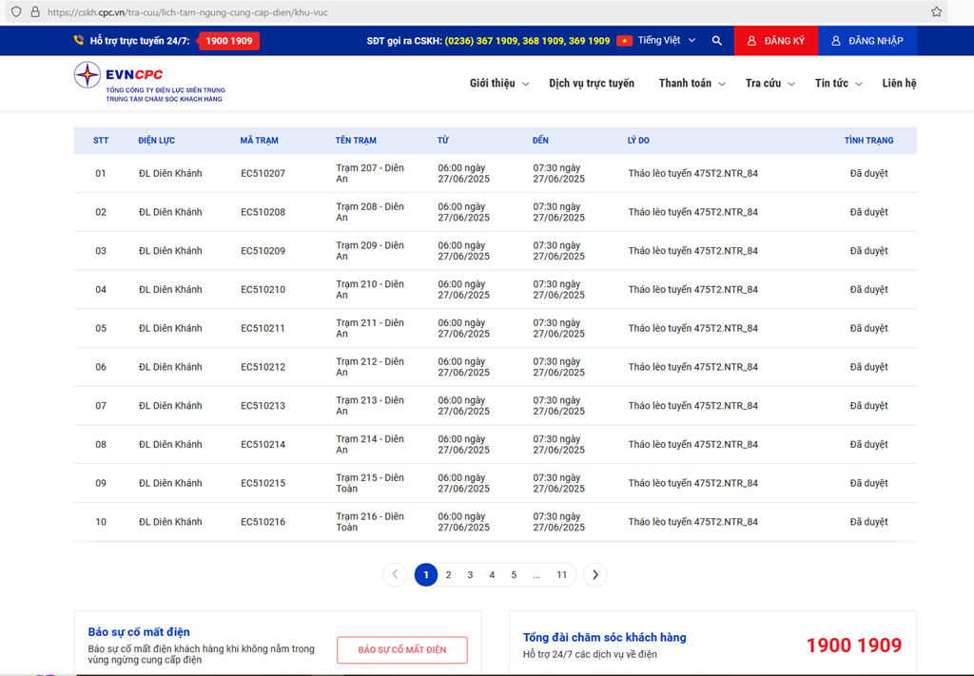Click the Tổng đài chăm sóc khách hàng heading
The width and height of the screenshot is (974, 676).
point(604,638)
